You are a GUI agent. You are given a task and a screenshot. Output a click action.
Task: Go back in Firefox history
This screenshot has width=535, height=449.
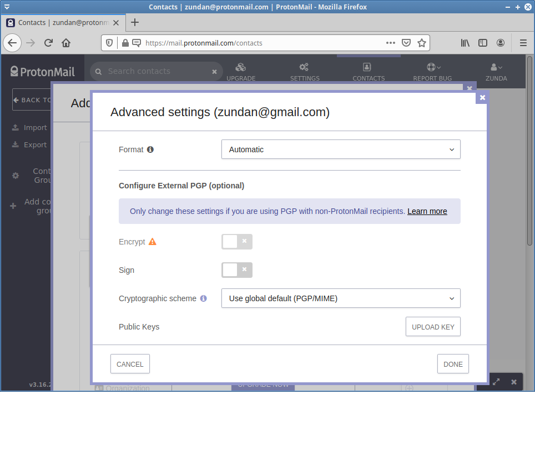pyautogui.click(x=12, y=43)
